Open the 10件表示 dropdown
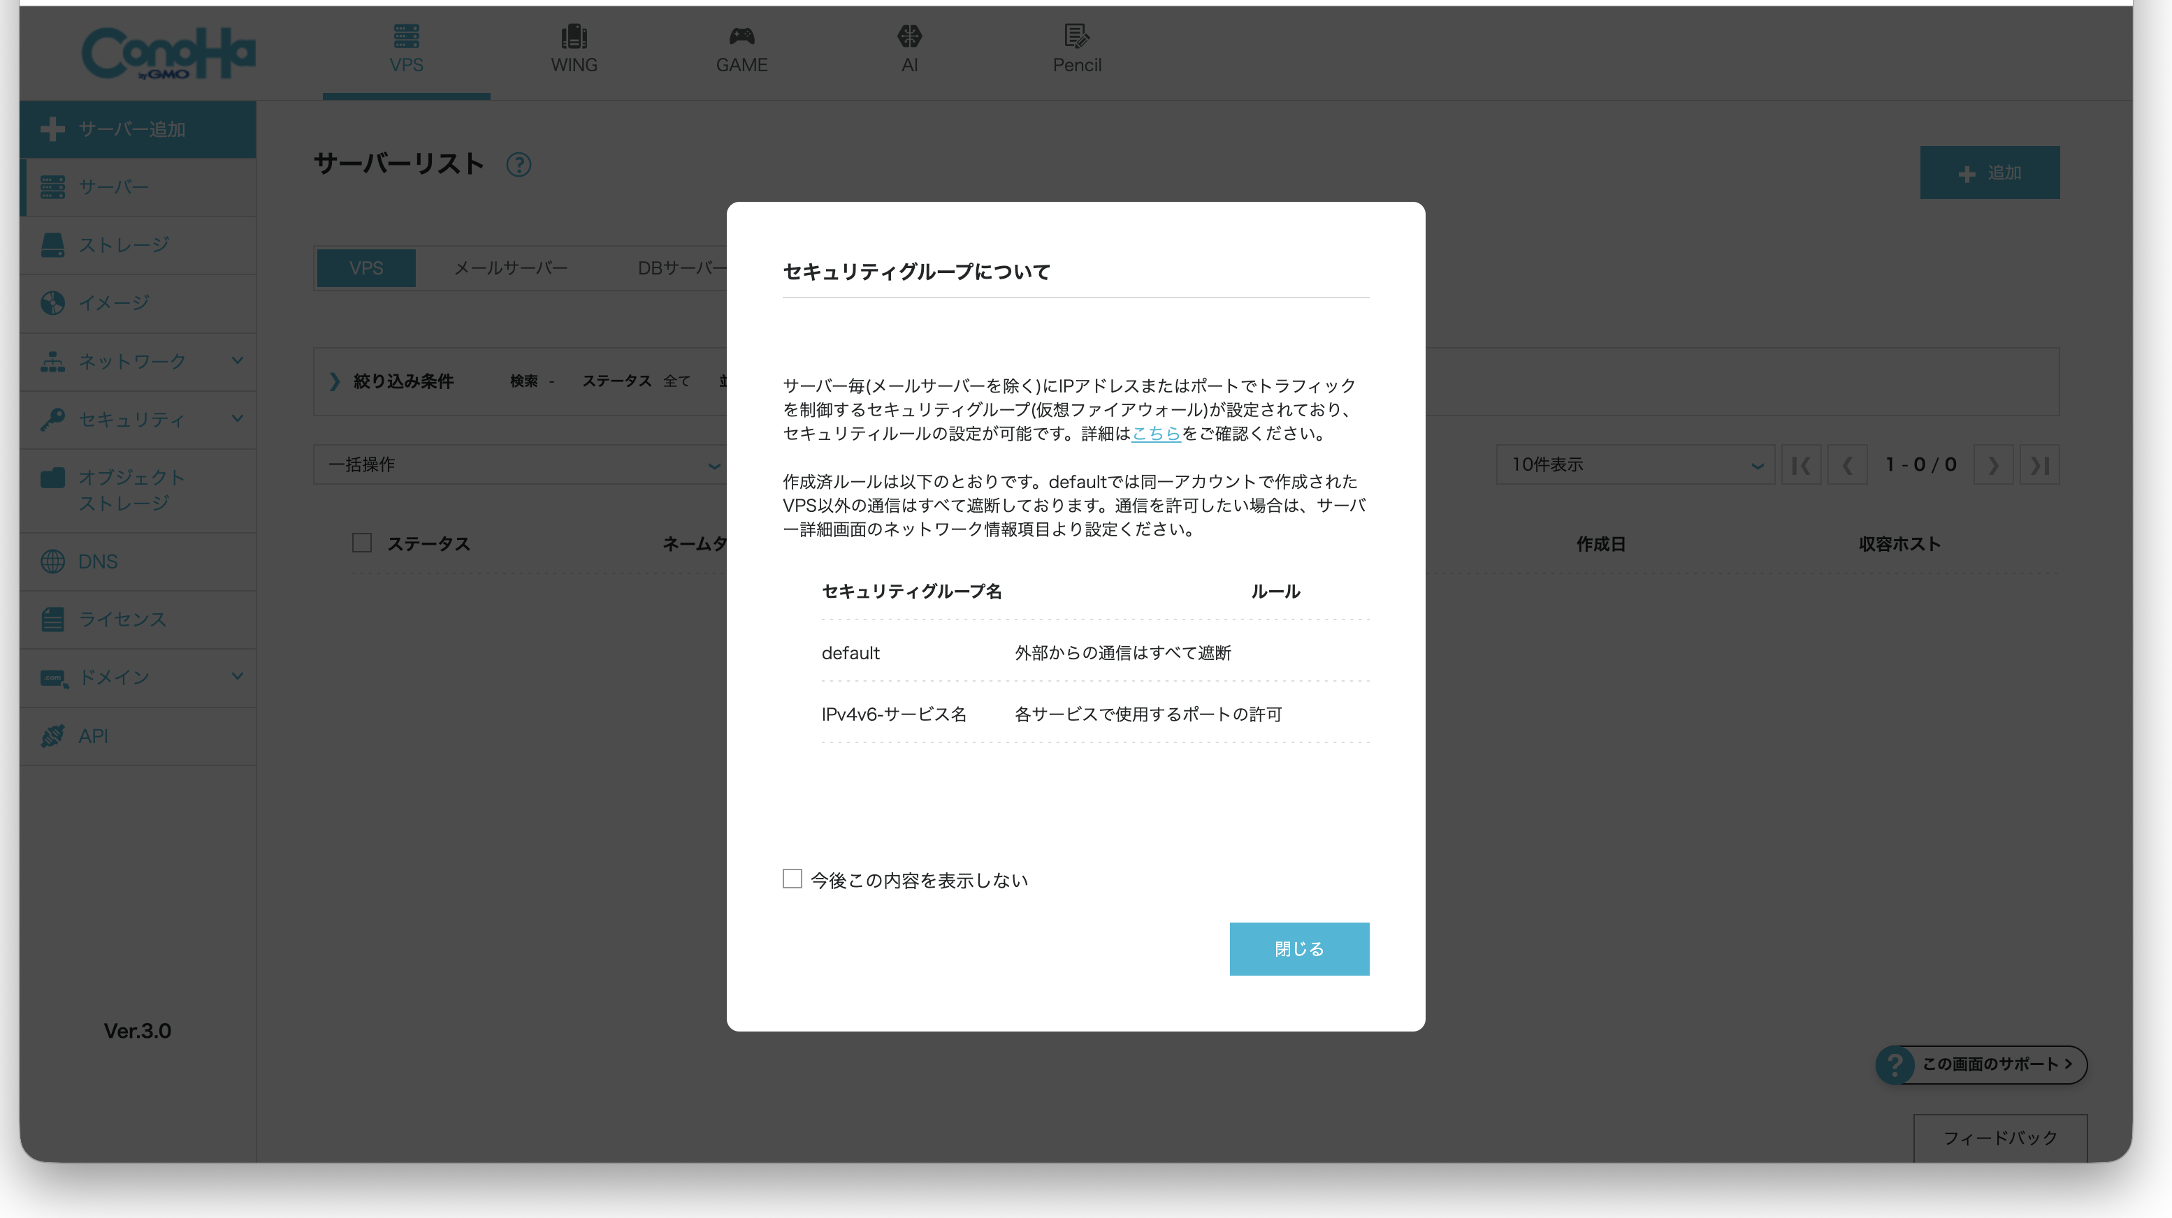 pyautogui.click(x=1635, y=464)
